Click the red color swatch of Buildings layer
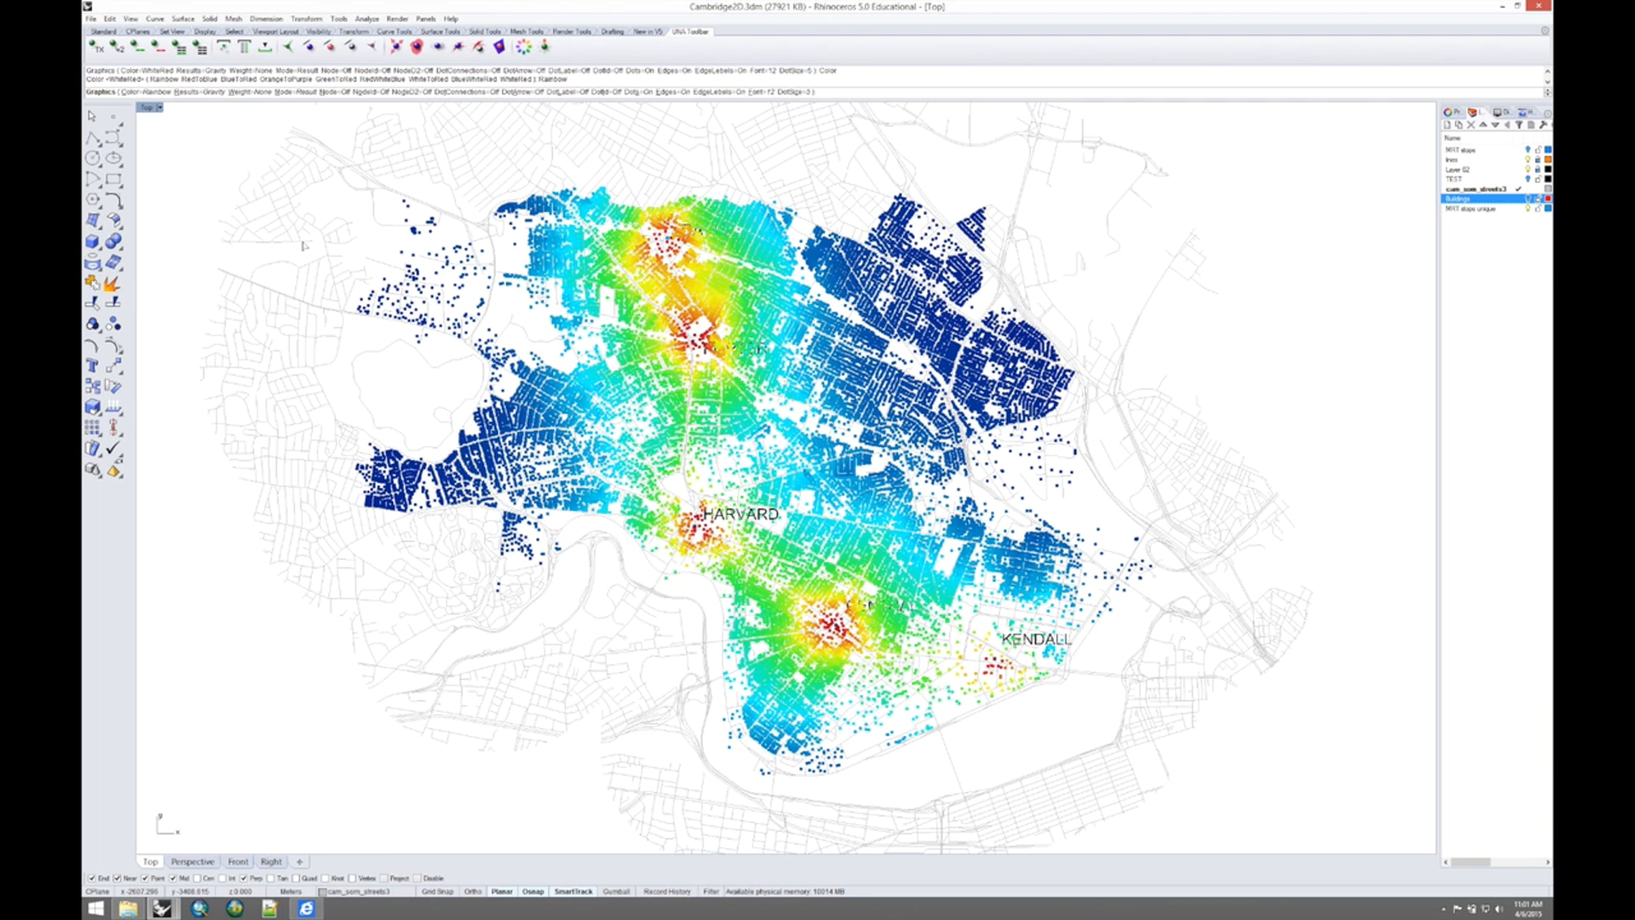 point(1548,199)
